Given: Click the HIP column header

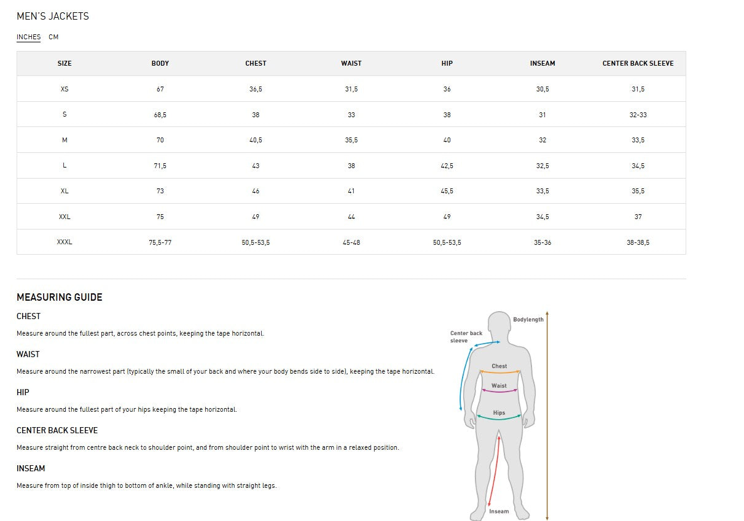Looking at the screenshot, I should click(447, 64).
